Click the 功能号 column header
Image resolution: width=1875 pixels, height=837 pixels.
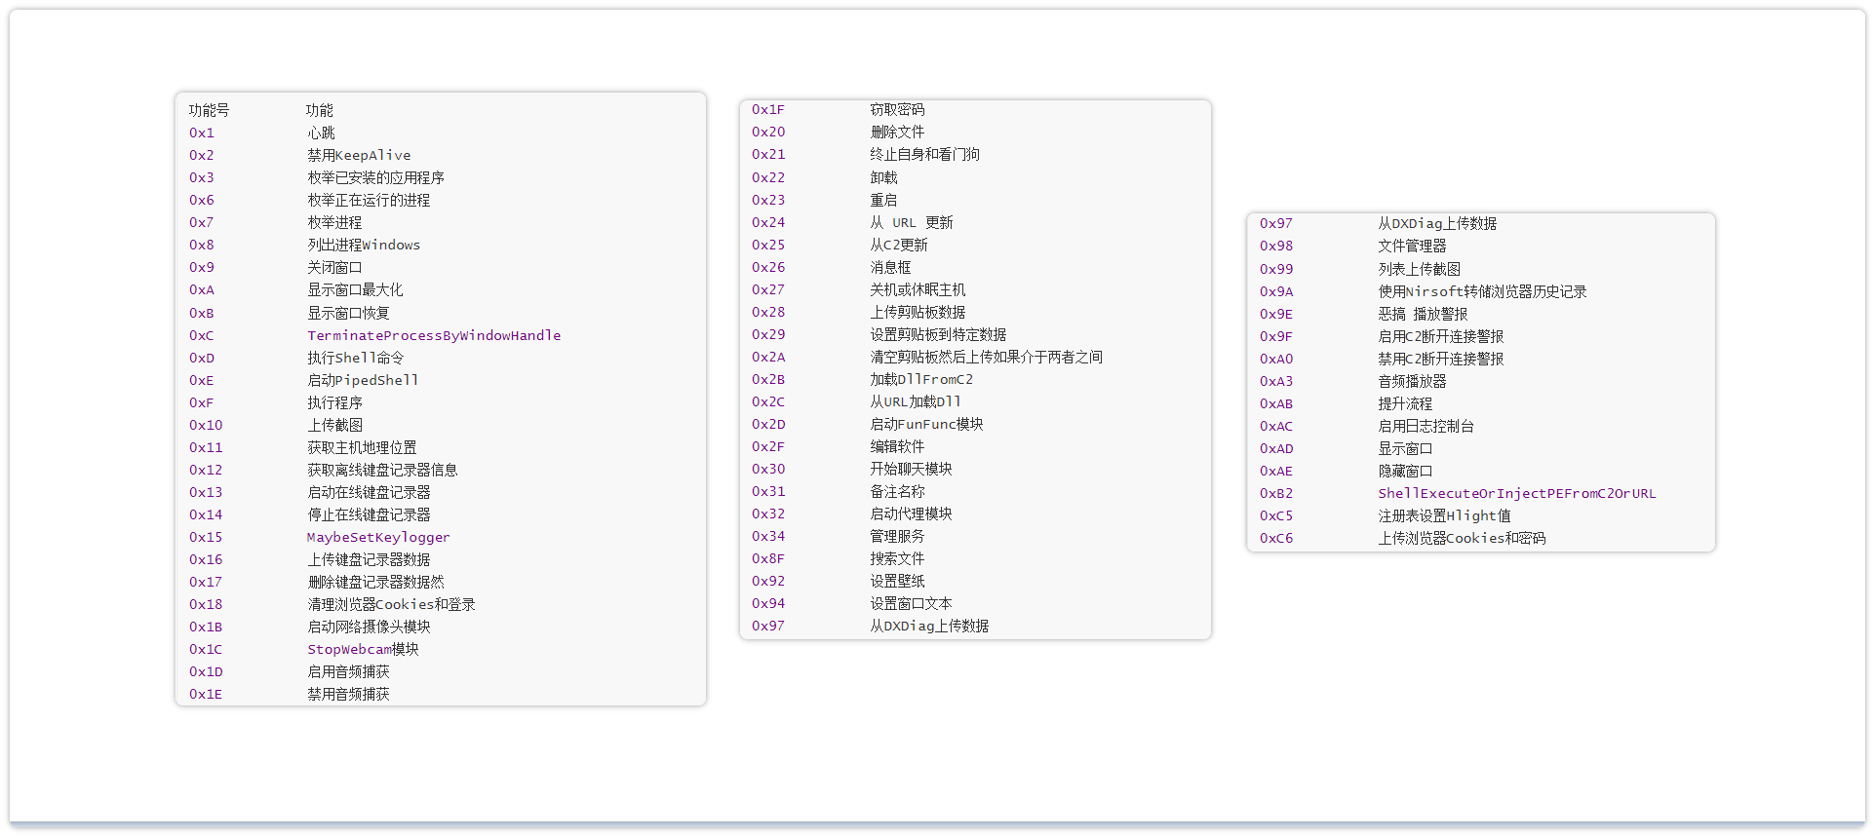click(209, 110)
